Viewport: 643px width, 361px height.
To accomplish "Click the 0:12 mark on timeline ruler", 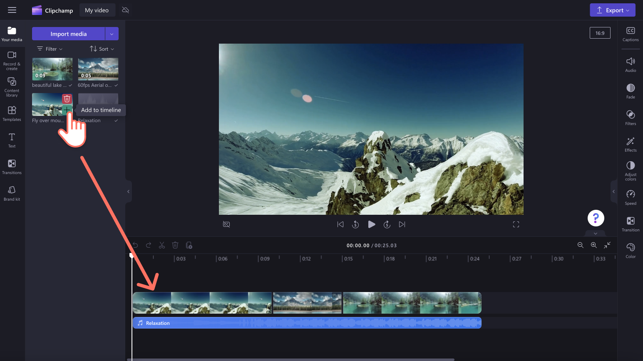I will click(x=306, y=258).
